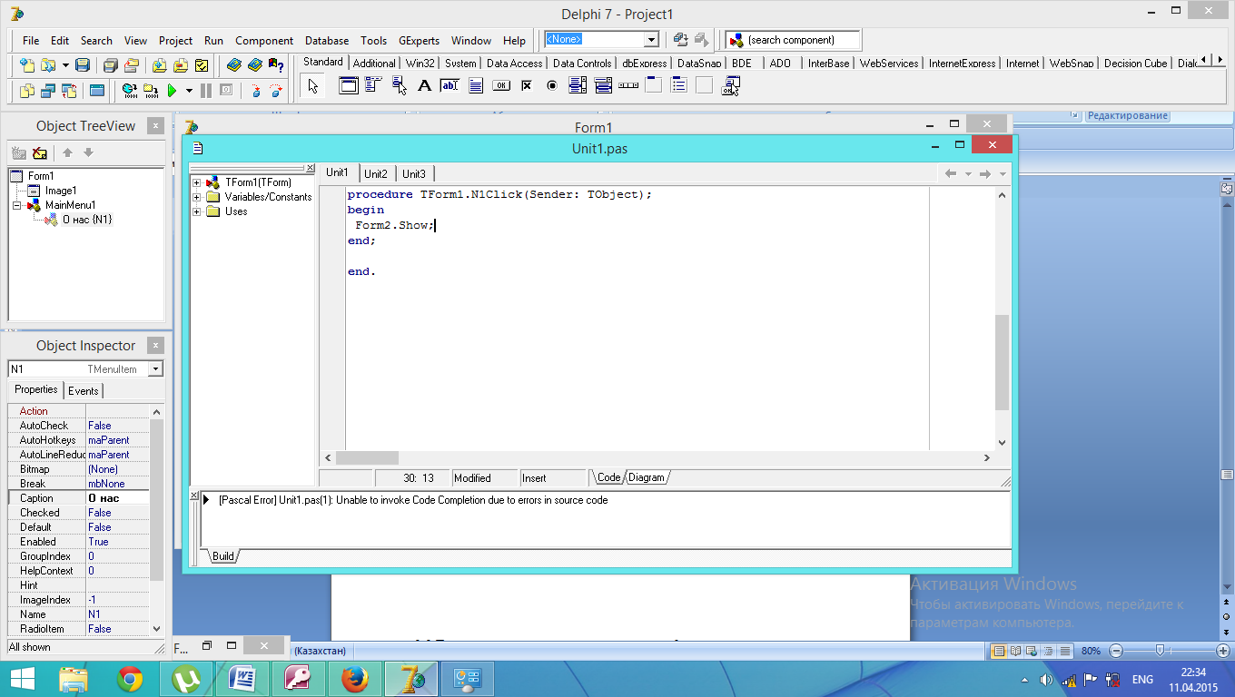Select the MainMenu component in the palette

tap(373, 86)
